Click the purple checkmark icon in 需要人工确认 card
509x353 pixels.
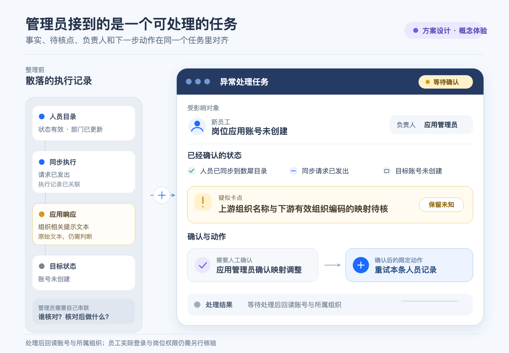pos(203,265)
